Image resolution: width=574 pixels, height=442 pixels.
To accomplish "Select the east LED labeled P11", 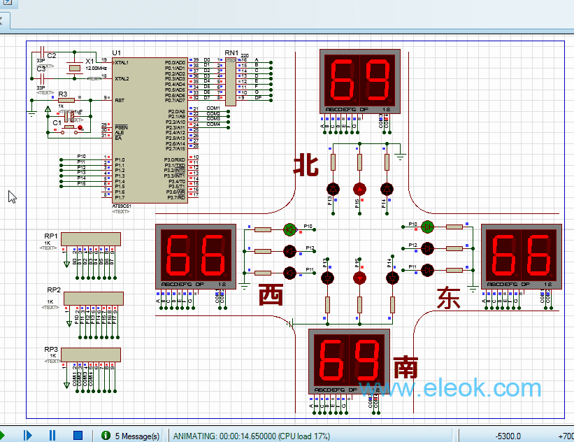I will 427,270.
